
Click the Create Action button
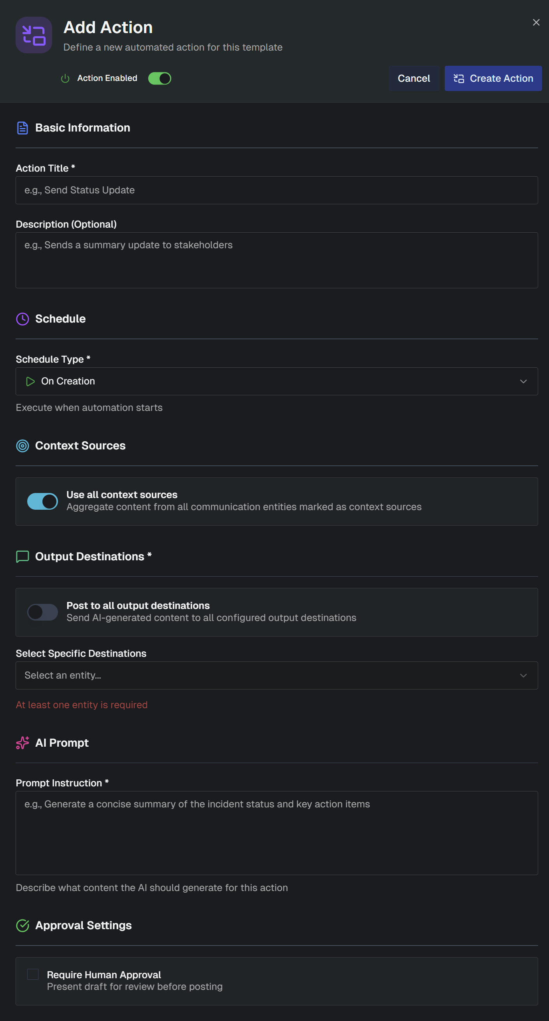click(x=493, y=78)
